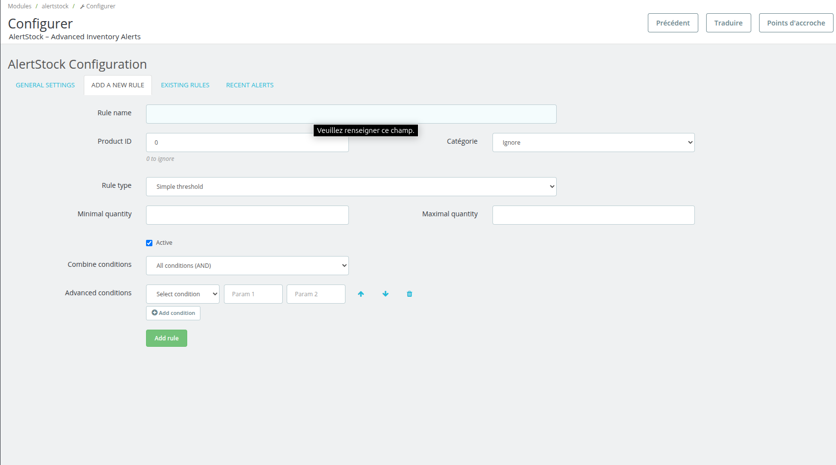Expand the Combine conditions dropdown

247,265
